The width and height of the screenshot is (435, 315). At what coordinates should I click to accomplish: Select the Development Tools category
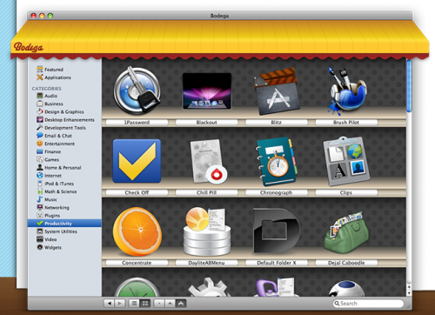click(61, 128)
